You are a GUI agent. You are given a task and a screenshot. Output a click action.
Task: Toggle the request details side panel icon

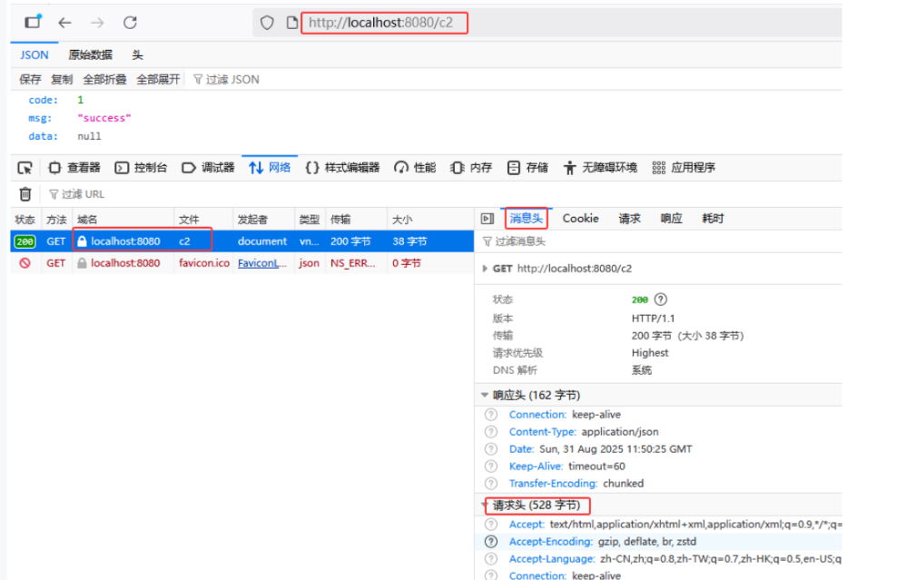[x=487, y=219]
